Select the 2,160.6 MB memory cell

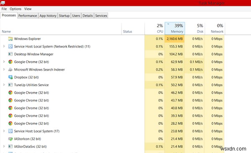[x=174, y=39]
